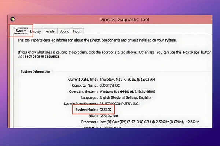Click the DirectX icon in the title bar
Image resolution: width=220 pixels, height=146 pixels.
tap(12, 19)
